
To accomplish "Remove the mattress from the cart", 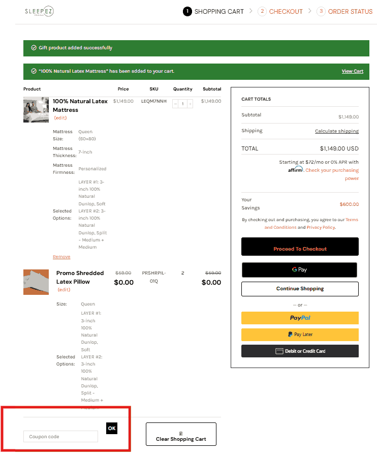I will (61, 257).
